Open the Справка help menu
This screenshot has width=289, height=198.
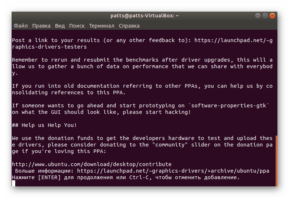pyautogui.click(x=129, y=26)
